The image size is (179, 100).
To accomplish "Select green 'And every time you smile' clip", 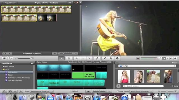I will pos(83,75).
